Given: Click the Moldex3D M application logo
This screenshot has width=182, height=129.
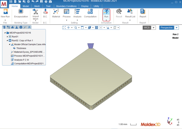Looking at the screenshot, I should [x=4, y=4].
